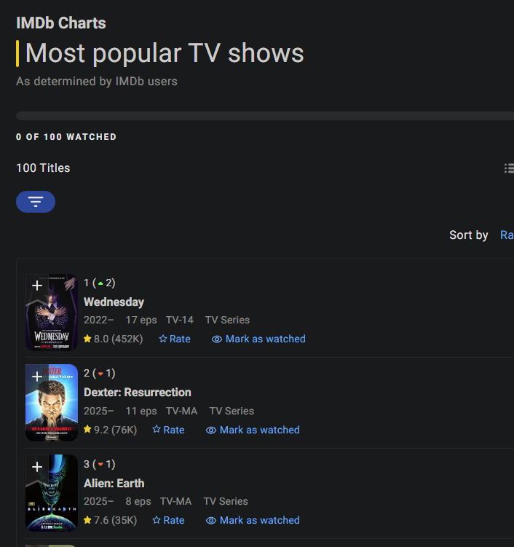This screenshot has height=547, width=514.
Task: Click the Alien: Earth poster image
Action: coord(52,493)
